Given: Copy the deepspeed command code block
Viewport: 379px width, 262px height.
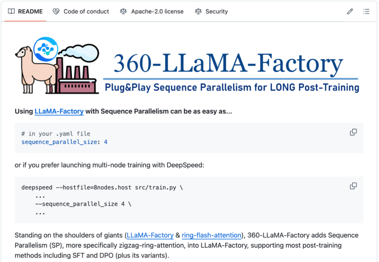Looking at the screenshot, I should click(353, 186).
